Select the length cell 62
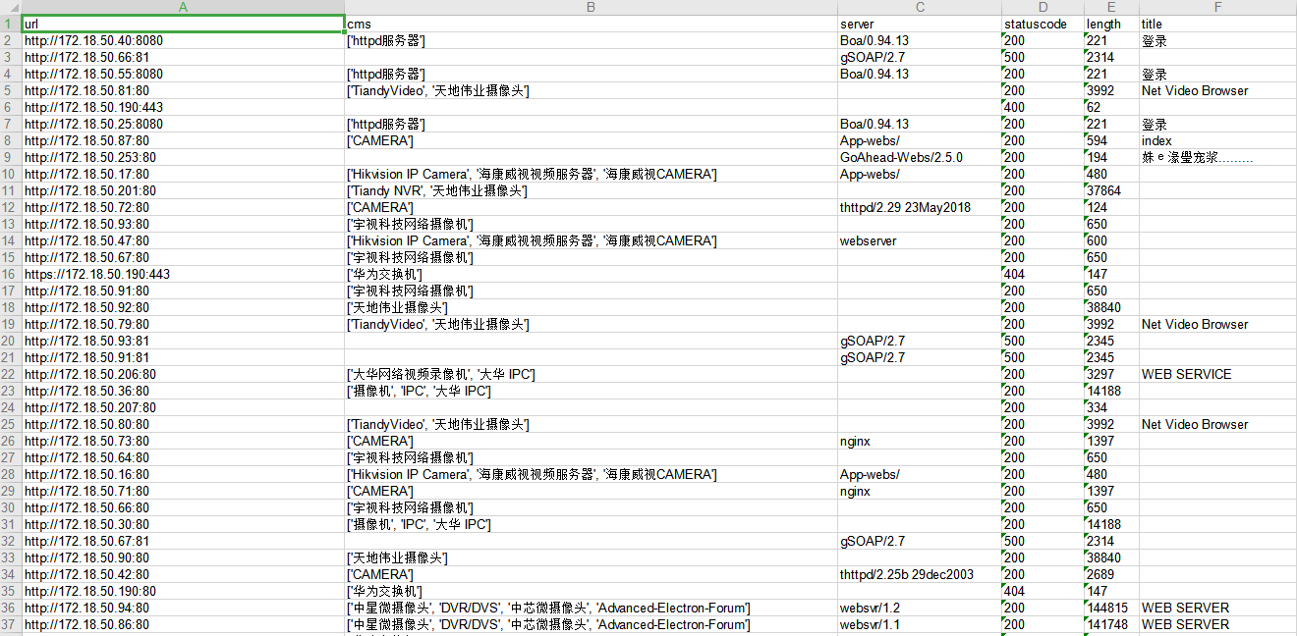1297x636 pixels. point(1111,107)
